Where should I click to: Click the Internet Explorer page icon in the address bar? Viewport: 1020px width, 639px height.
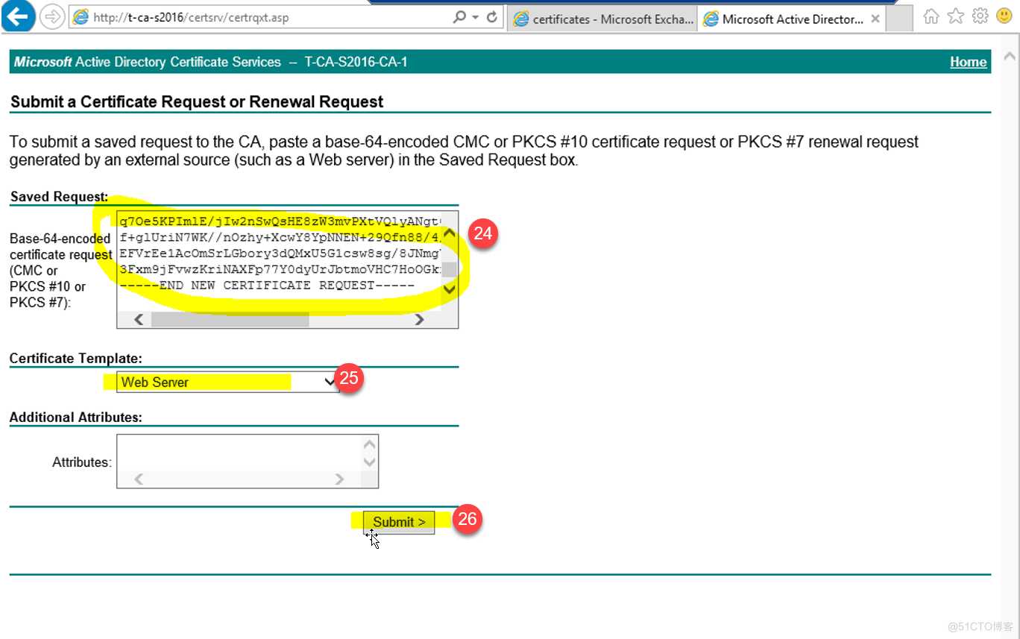pos(81,17)
